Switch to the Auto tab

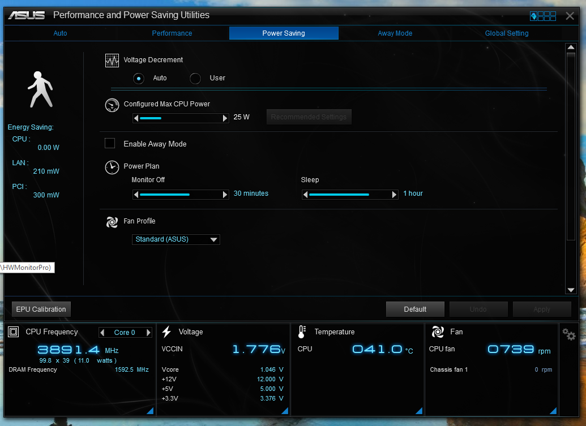coord(60,33)
